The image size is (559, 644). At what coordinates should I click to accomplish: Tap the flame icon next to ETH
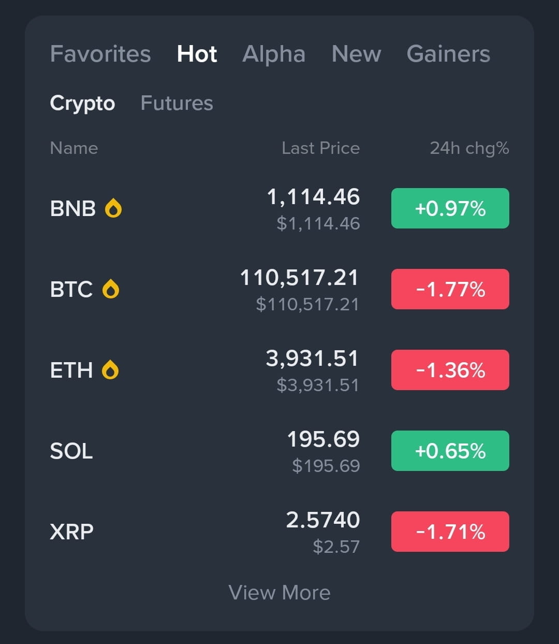point(110,370)
